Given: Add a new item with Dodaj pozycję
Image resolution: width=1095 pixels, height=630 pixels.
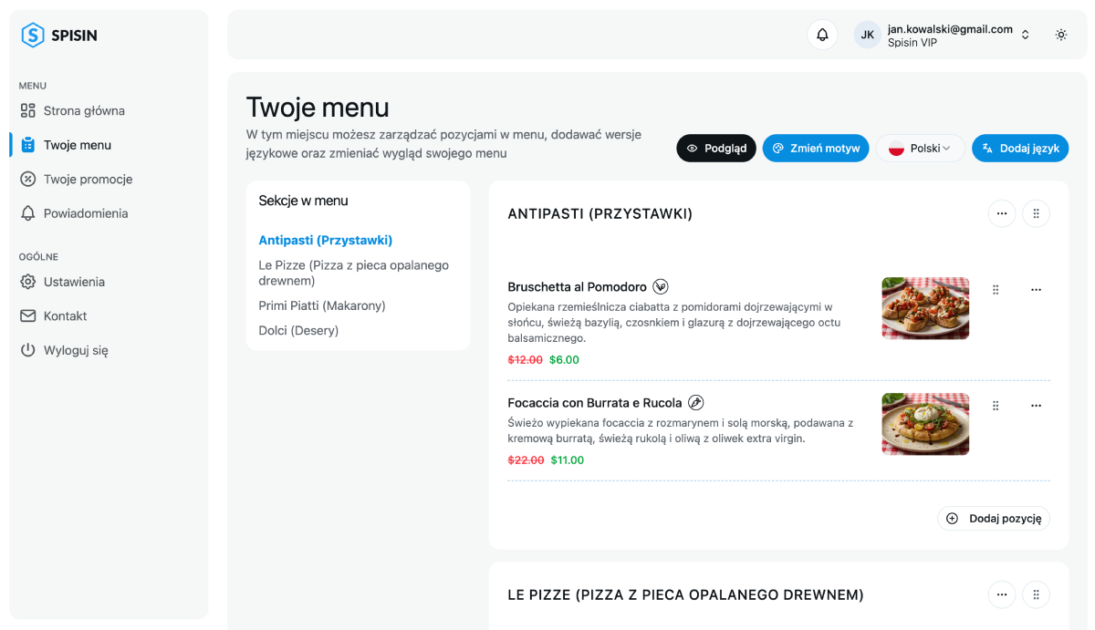Looking at the screenshot, I should [994, 519].
